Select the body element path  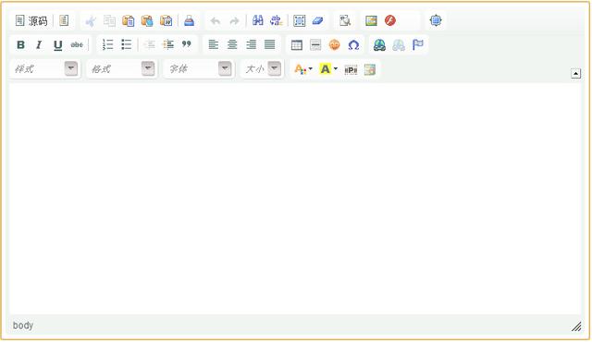coord(23,325)
